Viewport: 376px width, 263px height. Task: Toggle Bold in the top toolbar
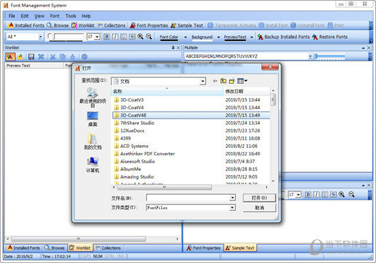(107, 37)
